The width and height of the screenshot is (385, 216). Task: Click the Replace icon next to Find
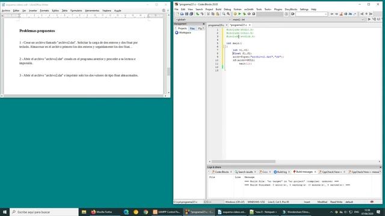tap(229, 14)
